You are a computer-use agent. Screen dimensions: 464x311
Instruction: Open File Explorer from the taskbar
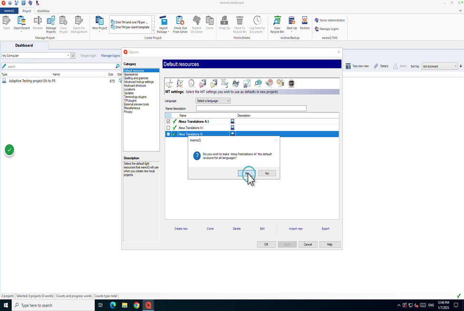pyautogui.click(x=125, y=305)
